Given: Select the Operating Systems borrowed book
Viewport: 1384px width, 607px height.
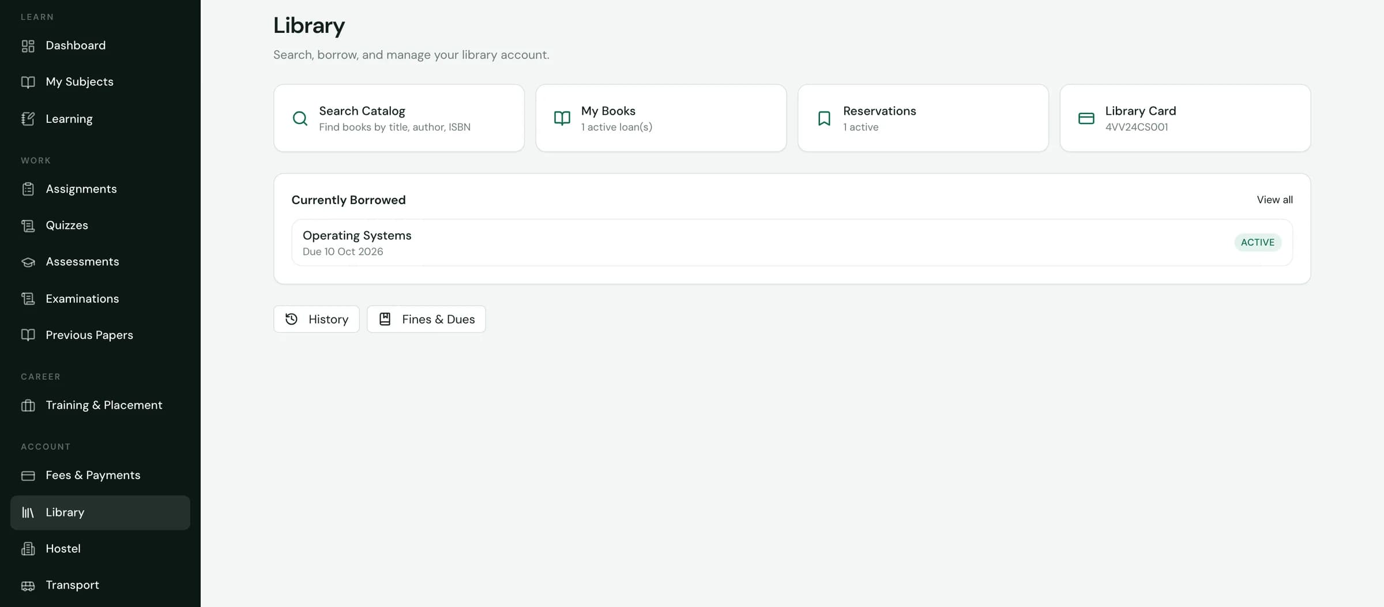Looking at the screenshot, I should 792,242.
